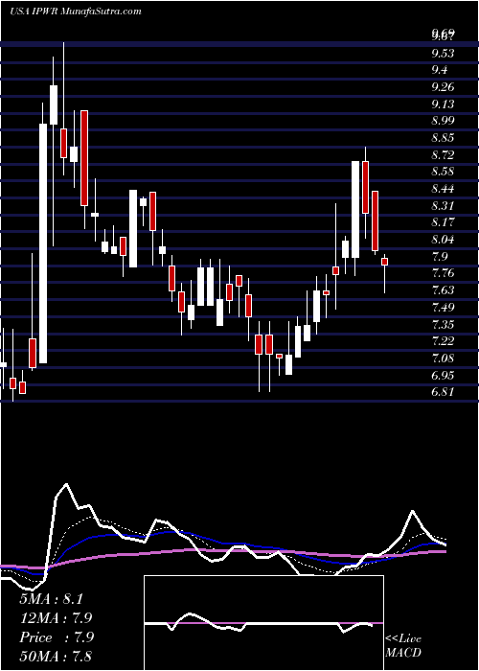The width and height of the screenshot is (479, 671).
Task: Select the 9.53 price axis label
Action: [x=443, y=54]
